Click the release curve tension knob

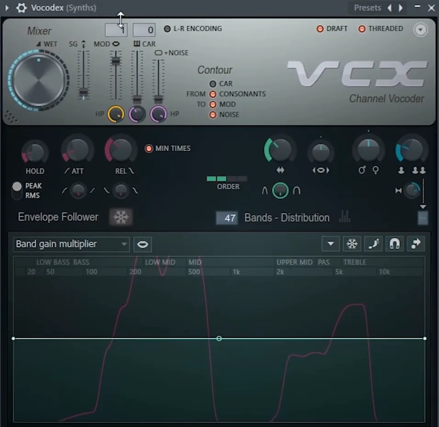pos(121,191)
